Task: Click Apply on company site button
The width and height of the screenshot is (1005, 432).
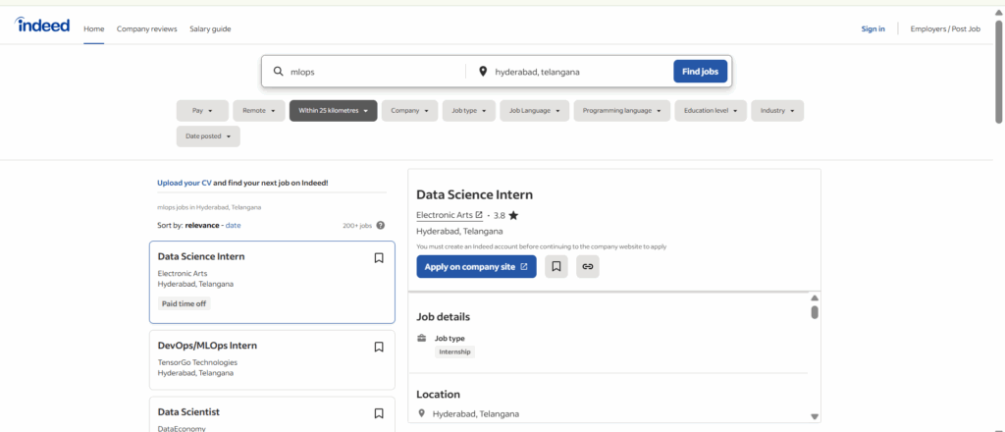Action: click(476, 266)
